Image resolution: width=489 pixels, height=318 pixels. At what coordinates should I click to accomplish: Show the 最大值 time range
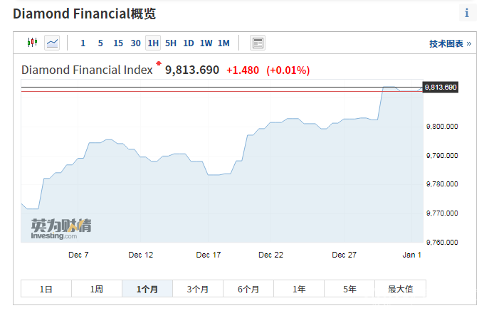[400, 289]
